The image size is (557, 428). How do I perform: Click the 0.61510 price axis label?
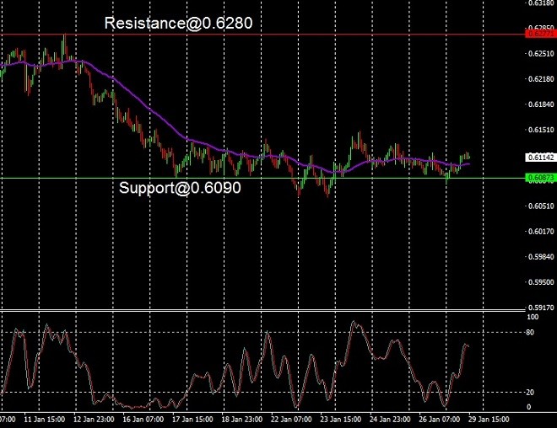pyautogui.click(x=541, y=130)
